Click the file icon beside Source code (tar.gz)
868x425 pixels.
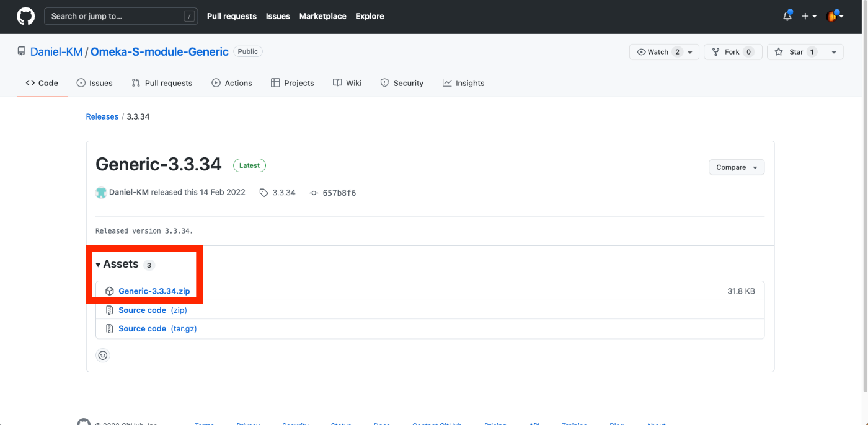tap(110, 328)
